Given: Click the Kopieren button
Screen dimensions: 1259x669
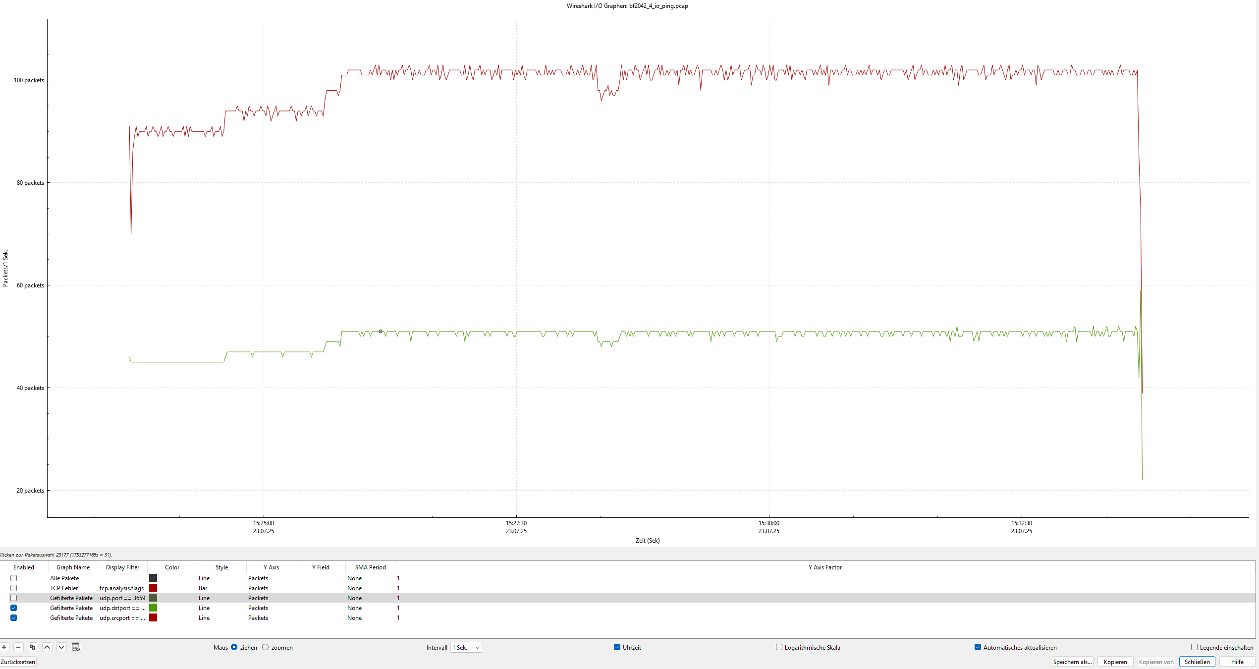Looking at the screenshot, I should [x=1115, y=662].
